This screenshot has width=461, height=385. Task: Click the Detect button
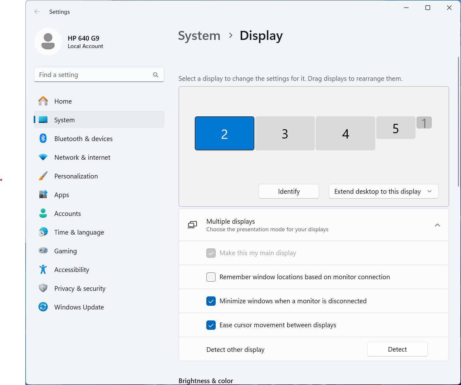397,349
